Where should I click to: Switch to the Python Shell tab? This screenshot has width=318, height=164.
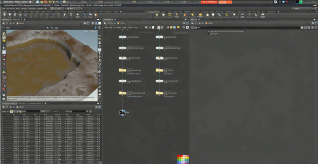coord(22,103)
